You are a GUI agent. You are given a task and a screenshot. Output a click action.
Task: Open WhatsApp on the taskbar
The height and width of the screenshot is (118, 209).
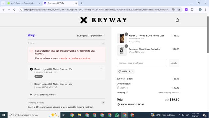(117, 115)
